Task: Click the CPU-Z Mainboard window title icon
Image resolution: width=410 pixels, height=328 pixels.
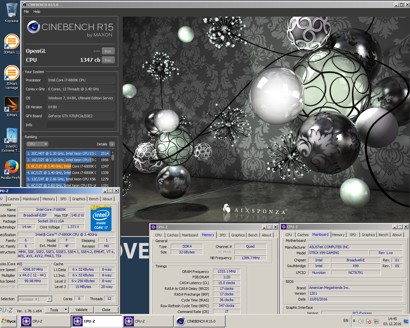Action: click(x=284, y=227)
